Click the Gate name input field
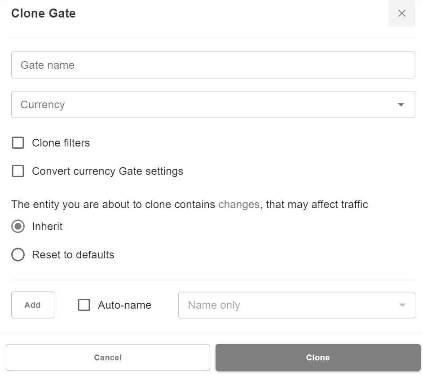This screenshot has width=423, height=377. [213, 65]
